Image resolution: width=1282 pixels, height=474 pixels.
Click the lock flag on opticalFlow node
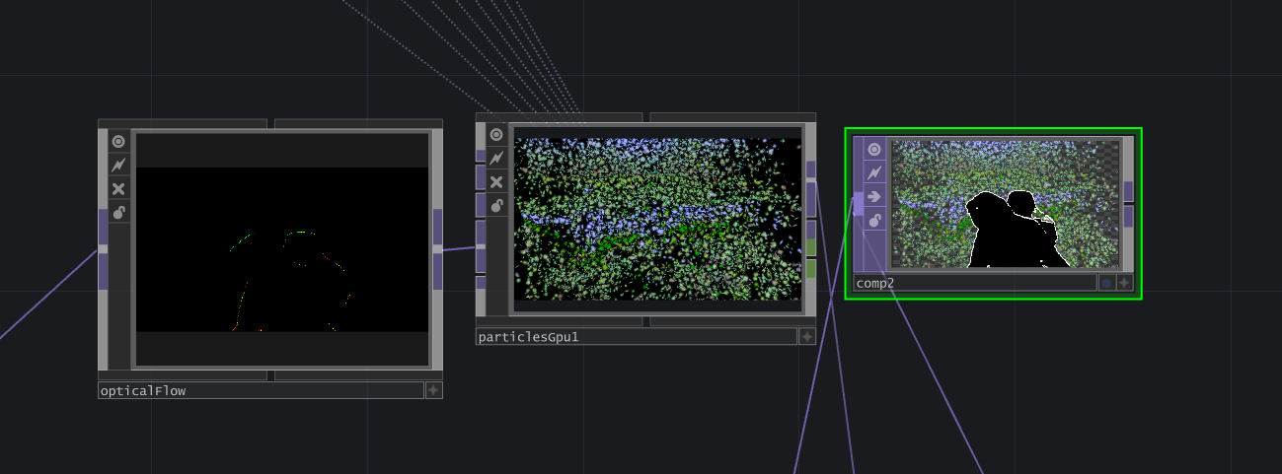pos(118,212)
